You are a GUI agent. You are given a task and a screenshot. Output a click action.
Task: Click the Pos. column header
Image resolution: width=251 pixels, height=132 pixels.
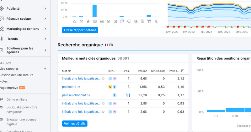coord(127,71)
